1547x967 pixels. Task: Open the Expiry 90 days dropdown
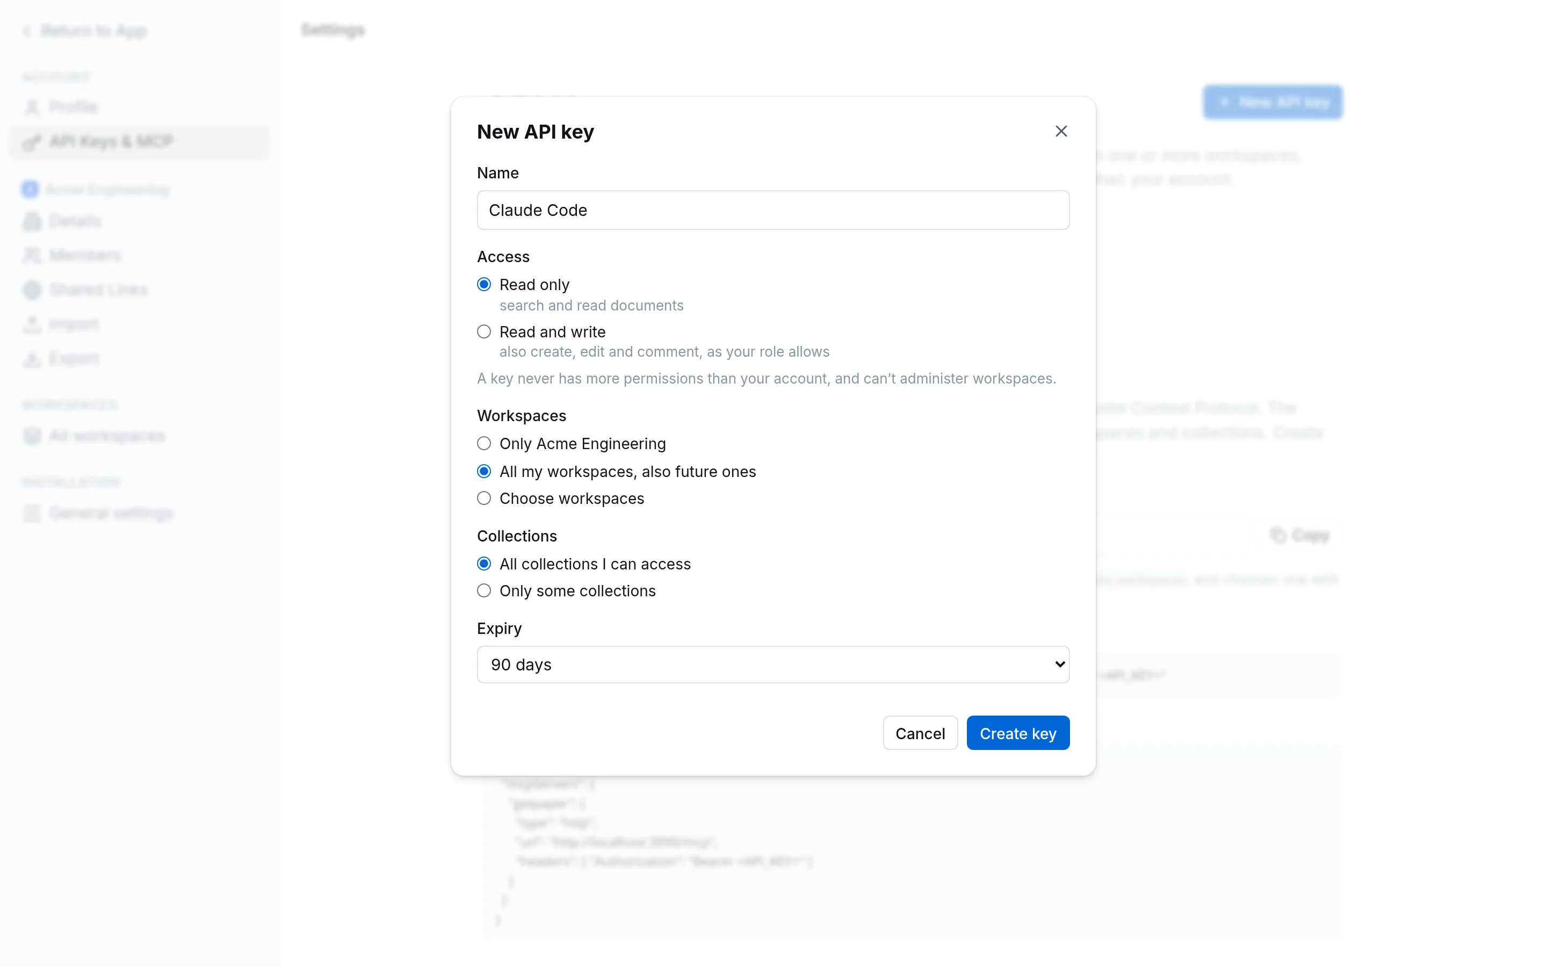(773, 665)
